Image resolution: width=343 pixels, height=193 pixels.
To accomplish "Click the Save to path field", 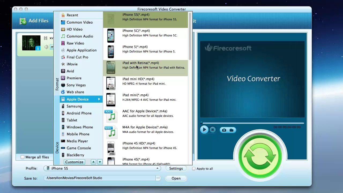I will pyautogui.click(x=99, y=178).
